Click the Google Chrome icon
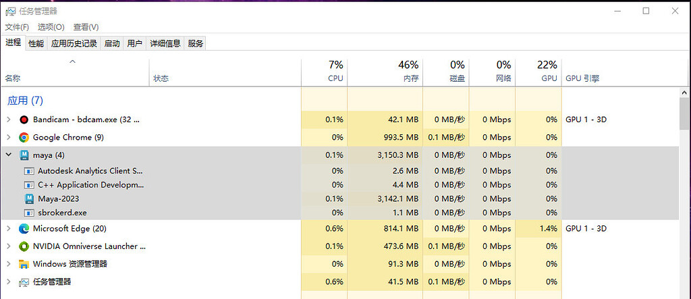Image resolution: width=691 pixels, height=299 pixels. tap(24, 137)
